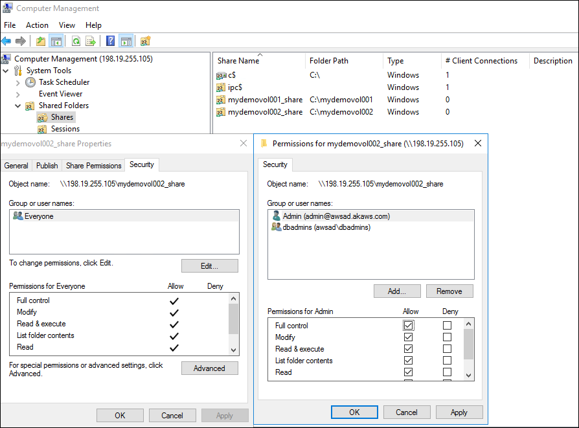Viewport: 579px width, 428px height.
Task: Uncheck Allow Read & execute for Admin
Action: (408, 348)
